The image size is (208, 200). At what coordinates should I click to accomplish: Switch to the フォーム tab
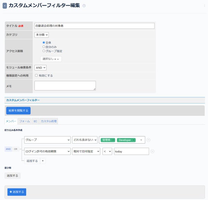click(25, 121)
